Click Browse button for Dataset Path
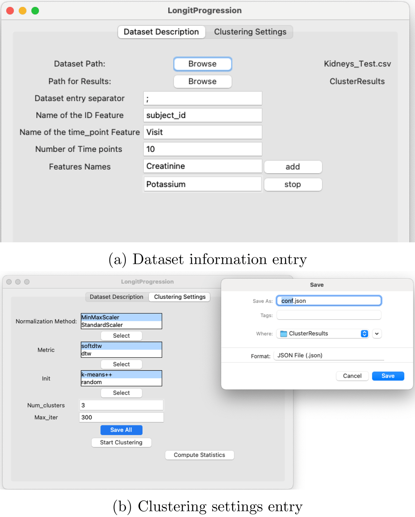The width and height of the screenshot is (415, 517). 202,64
